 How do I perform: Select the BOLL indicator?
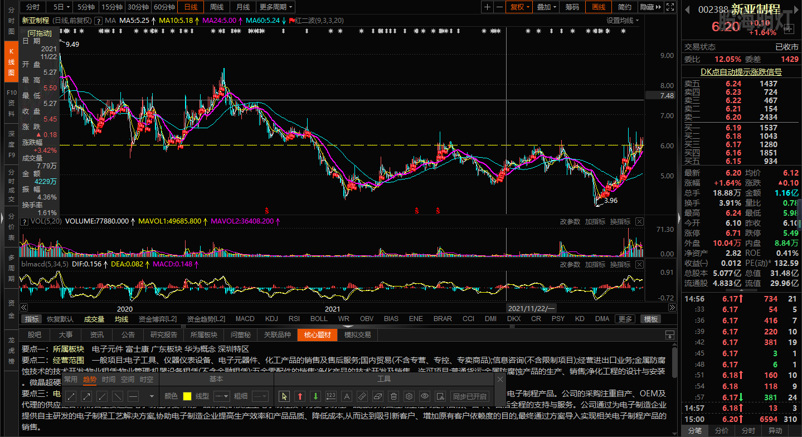click(319, 319)
